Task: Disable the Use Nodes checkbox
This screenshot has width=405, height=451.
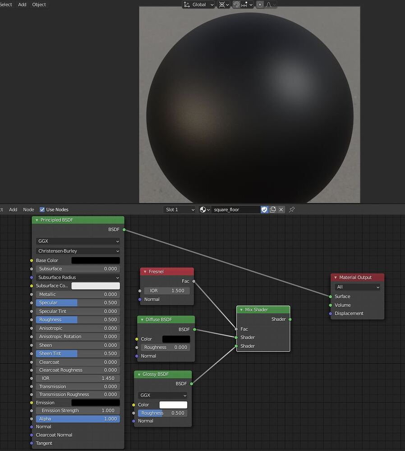Action: click(x=41, y=209)
